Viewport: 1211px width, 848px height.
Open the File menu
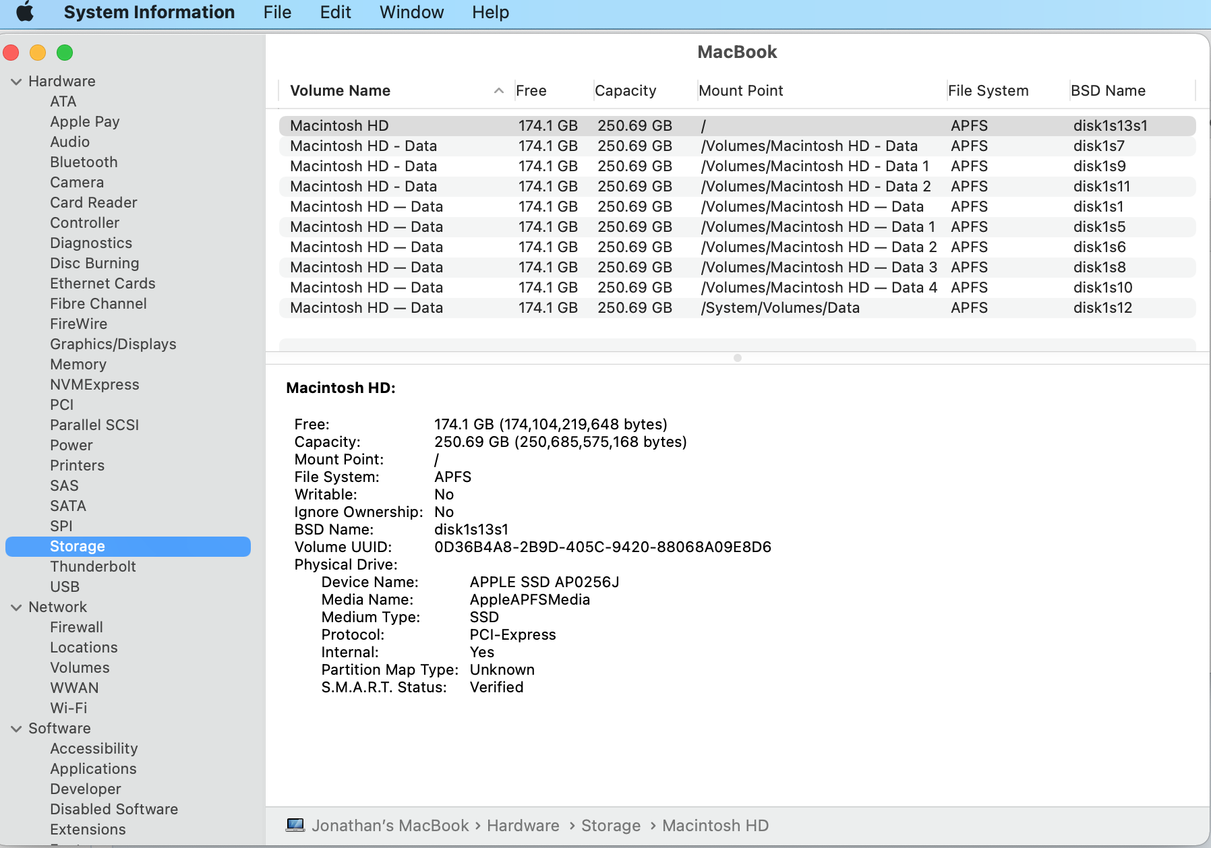[277, 12]
